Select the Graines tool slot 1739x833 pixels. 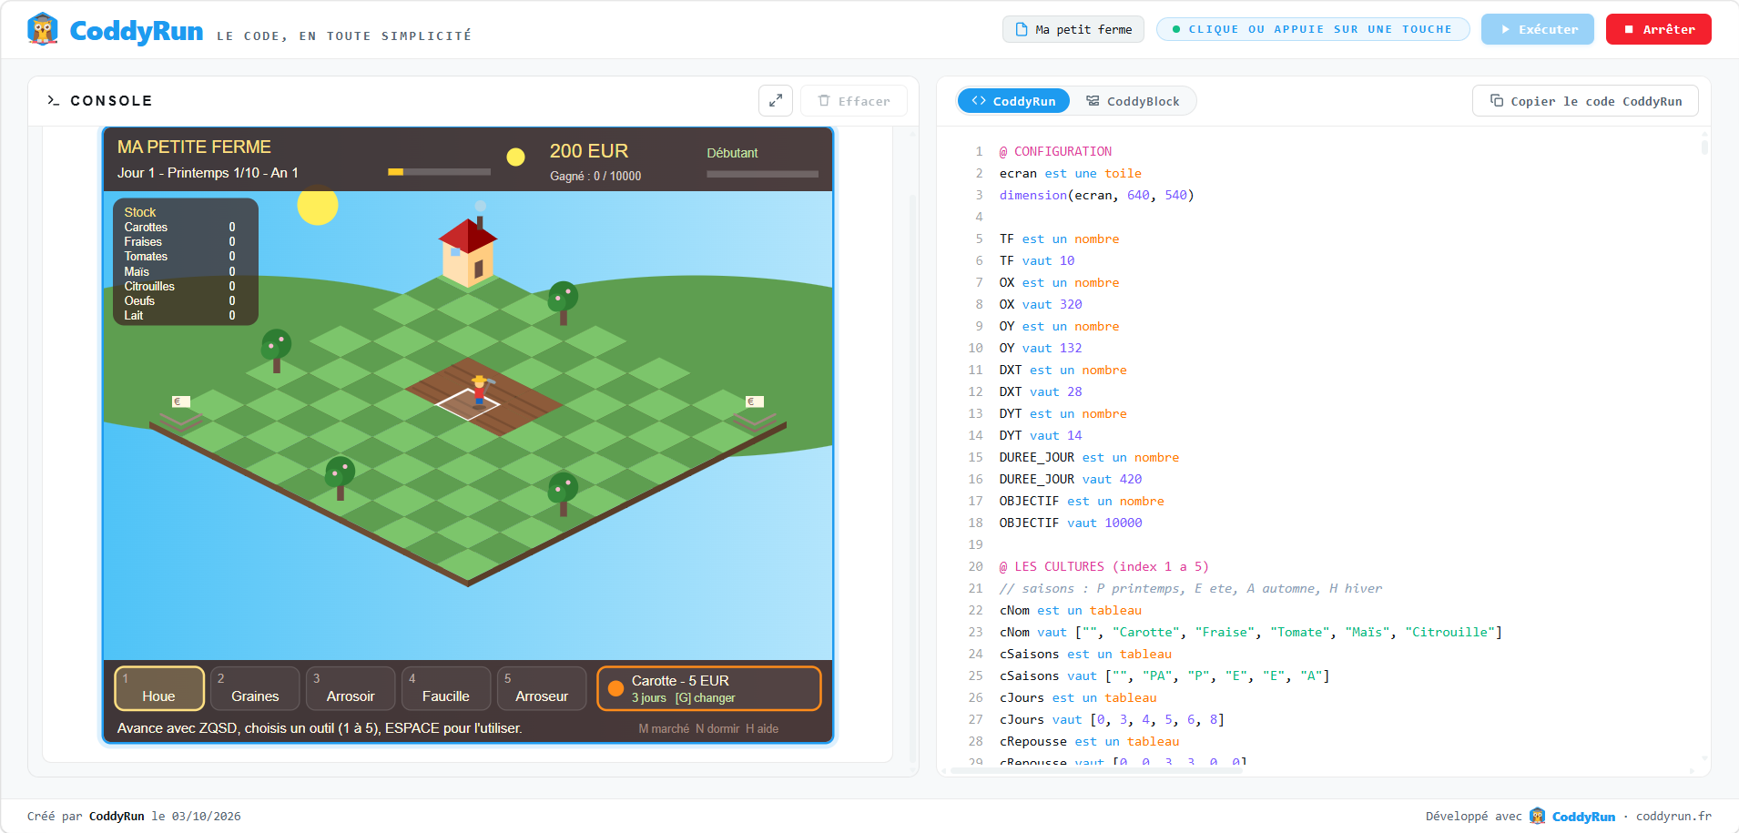click(x=255, y=688)
